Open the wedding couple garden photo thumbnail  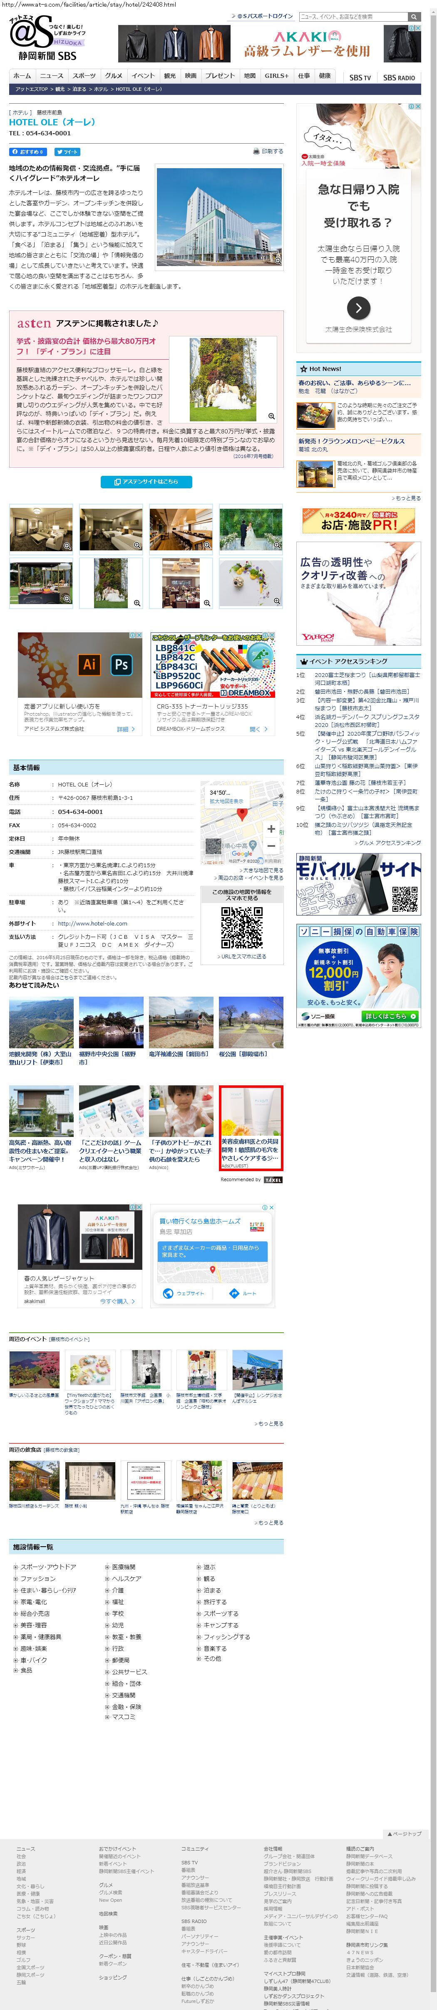coord(251,528)
